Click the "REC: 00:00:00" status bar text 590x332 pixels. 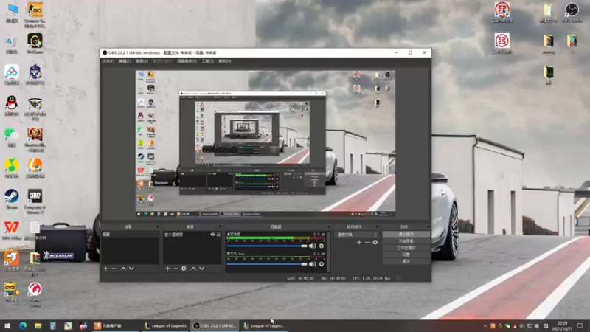coord(333,278)
